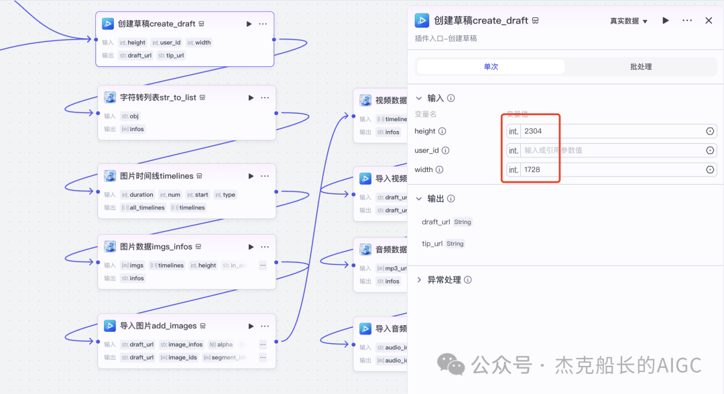Click the 导入图片add_images node icon
Image resolution: width=724 pixels, height=394 pixels.
[x=110, y=326]
